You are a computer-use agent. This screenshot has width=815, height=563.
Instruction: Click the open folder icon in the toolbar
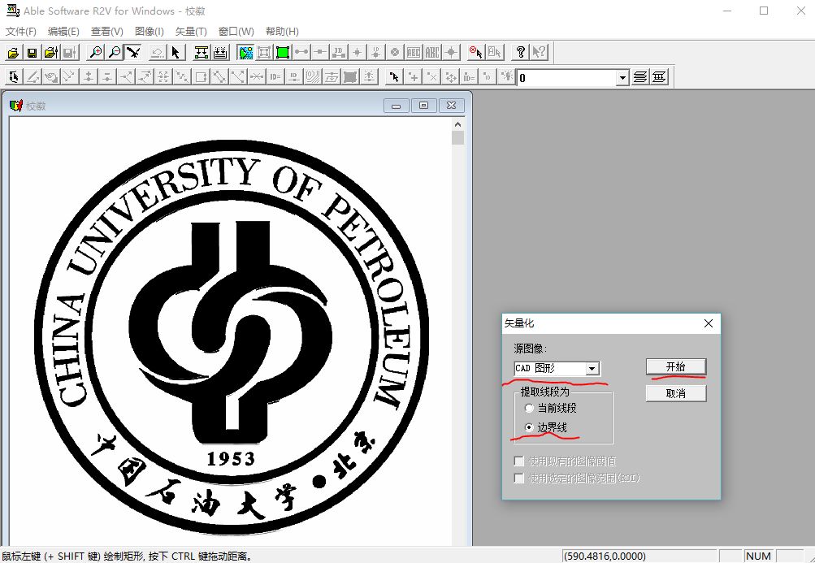click(13, 53)
